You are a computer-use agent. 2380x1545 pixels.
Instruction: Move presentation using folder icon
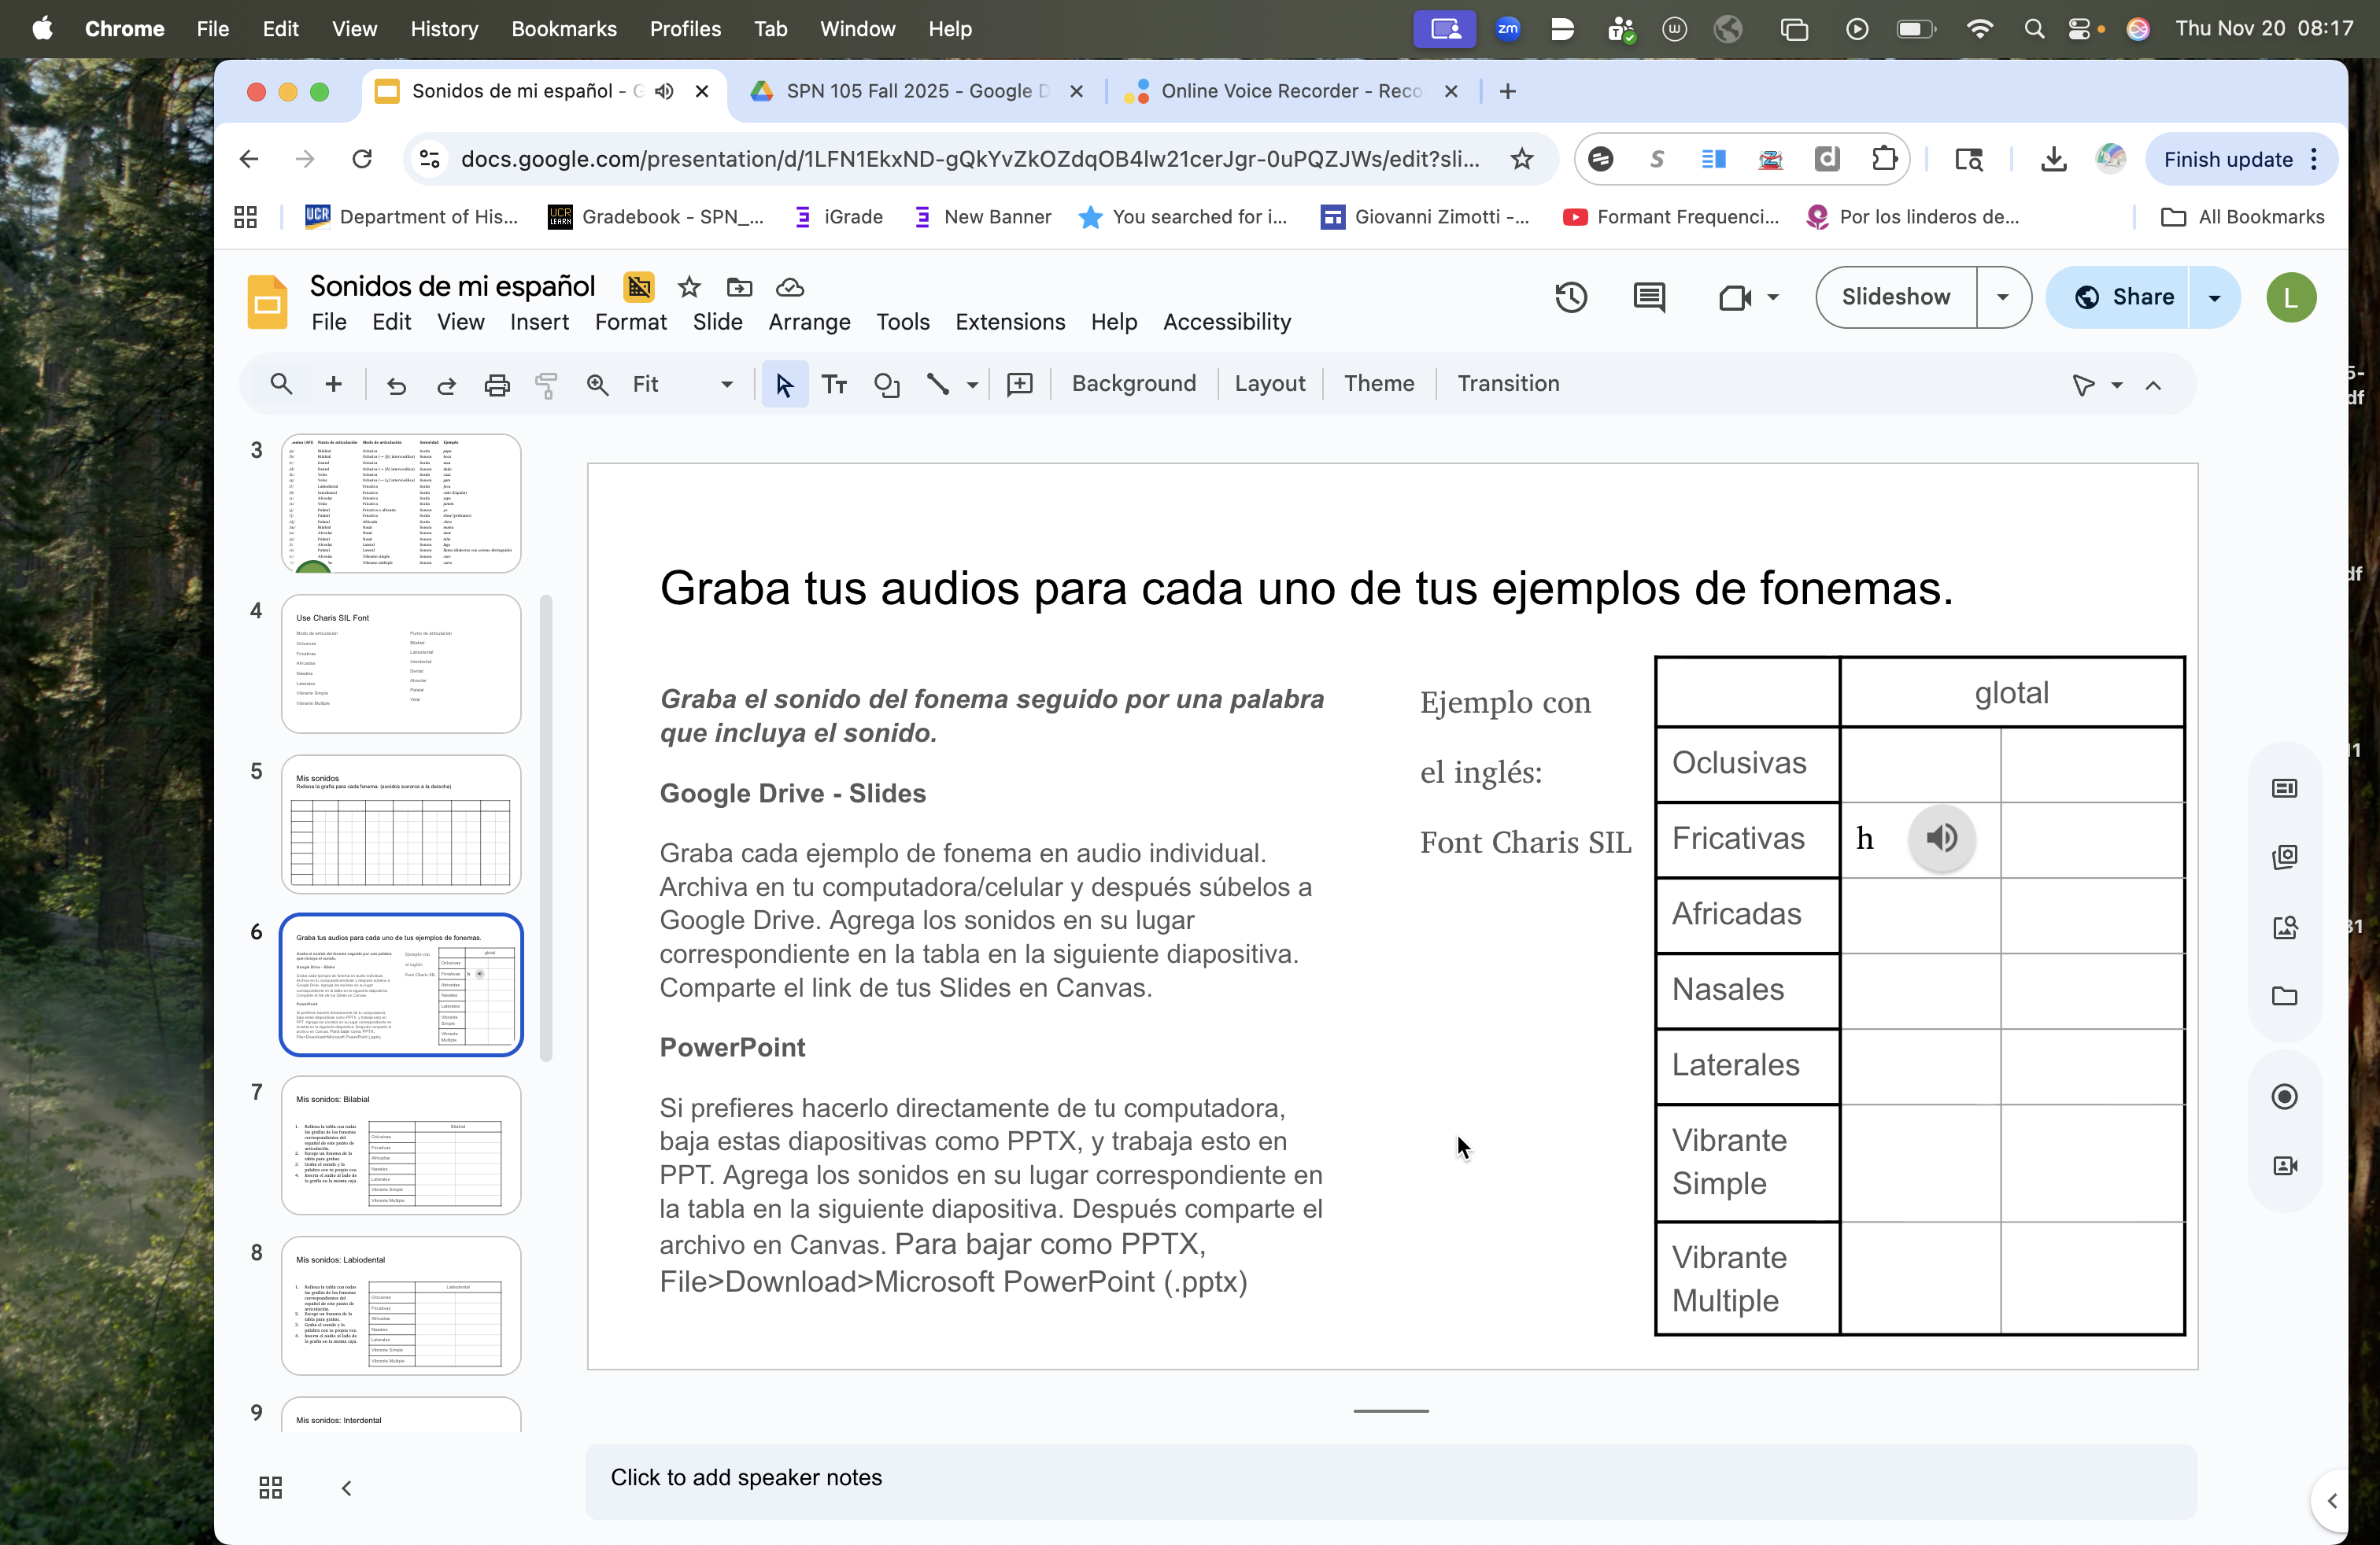point(740,288)
